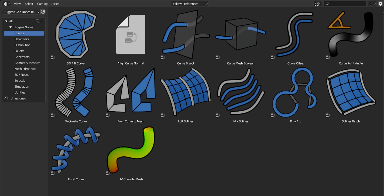Click inside the search field
This screenshot has width=384, height=196.
coord(345,4)
